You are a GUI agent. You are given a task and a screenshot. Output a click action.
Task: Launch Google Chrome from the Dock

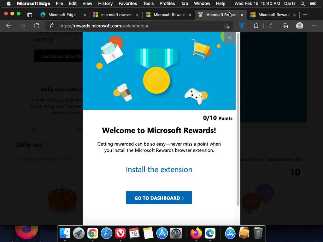pyautogui.click(x=93, y=233)
